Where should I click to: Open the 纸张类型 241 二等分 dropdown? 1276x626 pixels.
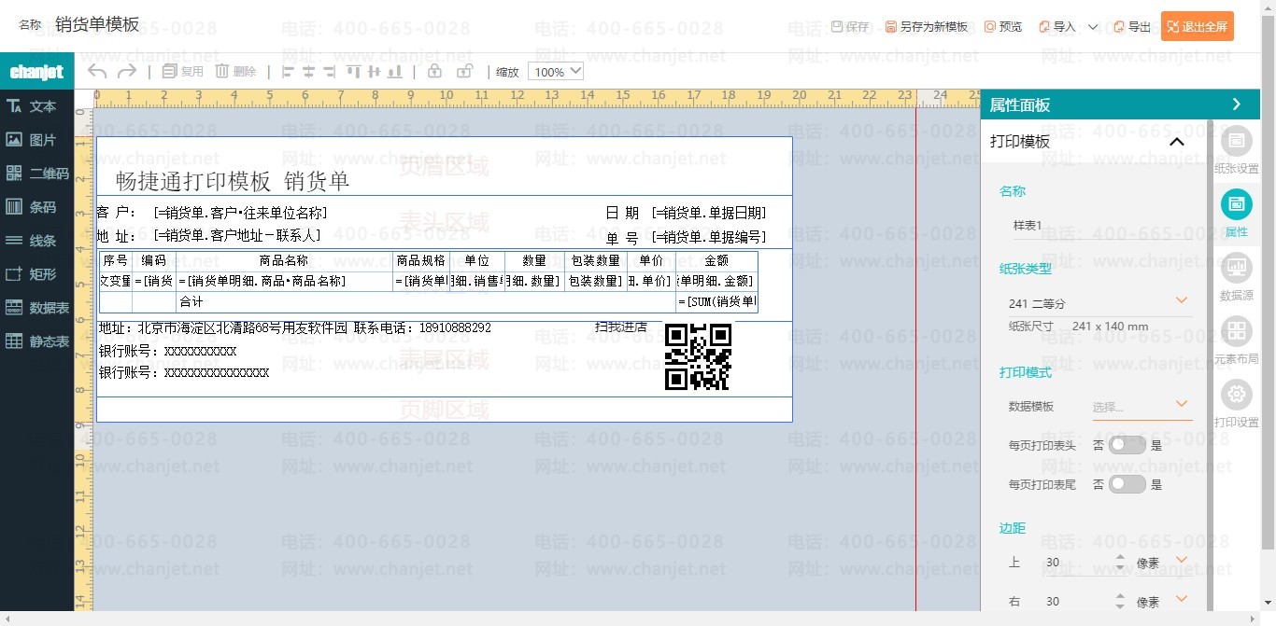point(1098,303)
